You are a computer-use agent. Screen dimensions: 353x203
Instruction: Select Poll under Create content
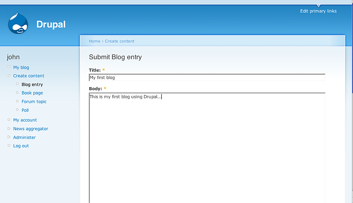pyautogui.click(x=25, y=110)
